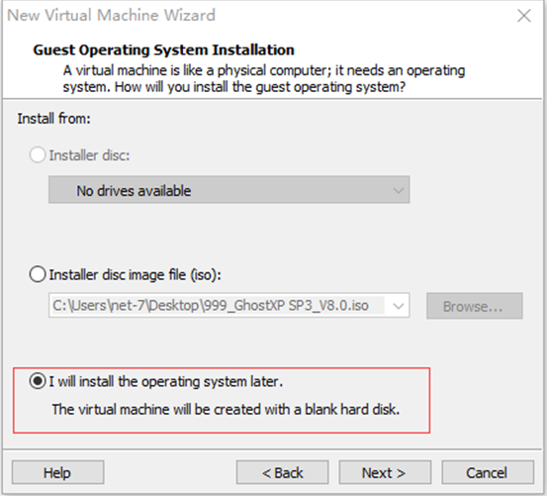Open the Help button
The image size is (548, 496).
57,472
